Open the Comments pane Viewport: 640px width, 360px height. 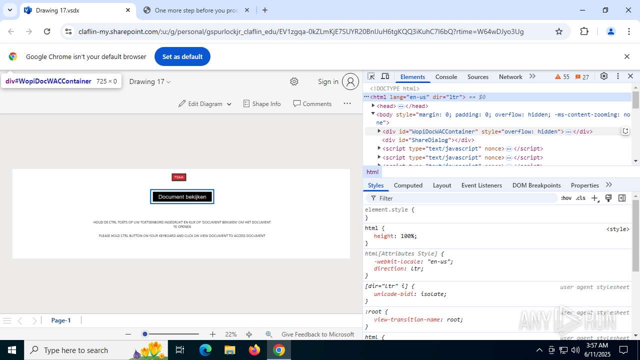(x=312, y=103)
